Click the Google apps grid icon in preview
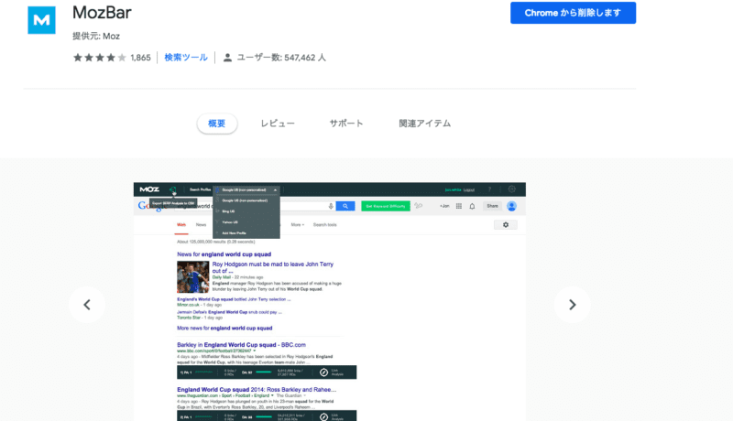733x421 pixels. pos(459,206)
